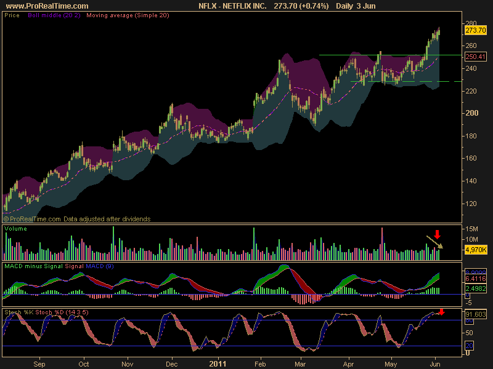Select the 220 price axis label
Screen dimensions: 493x369
tap(471, 91)
